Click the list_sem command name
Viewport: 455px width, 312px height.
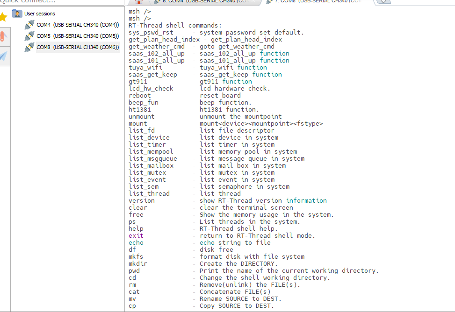[x=144, y=186]
